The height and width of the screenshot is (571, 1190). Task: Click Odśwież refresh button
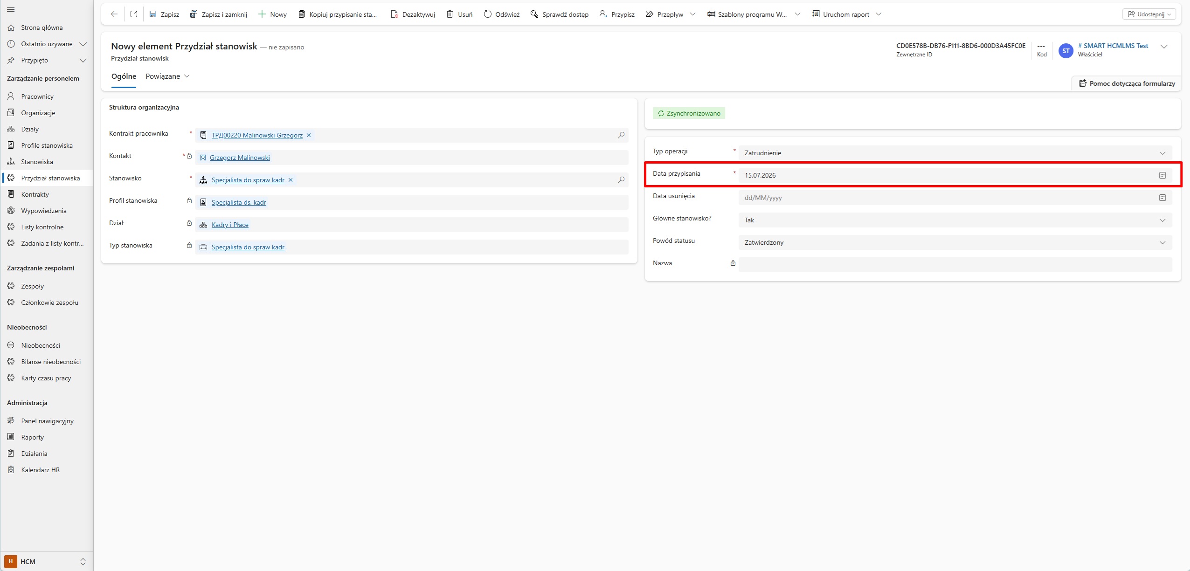click(x=502, y=14)
